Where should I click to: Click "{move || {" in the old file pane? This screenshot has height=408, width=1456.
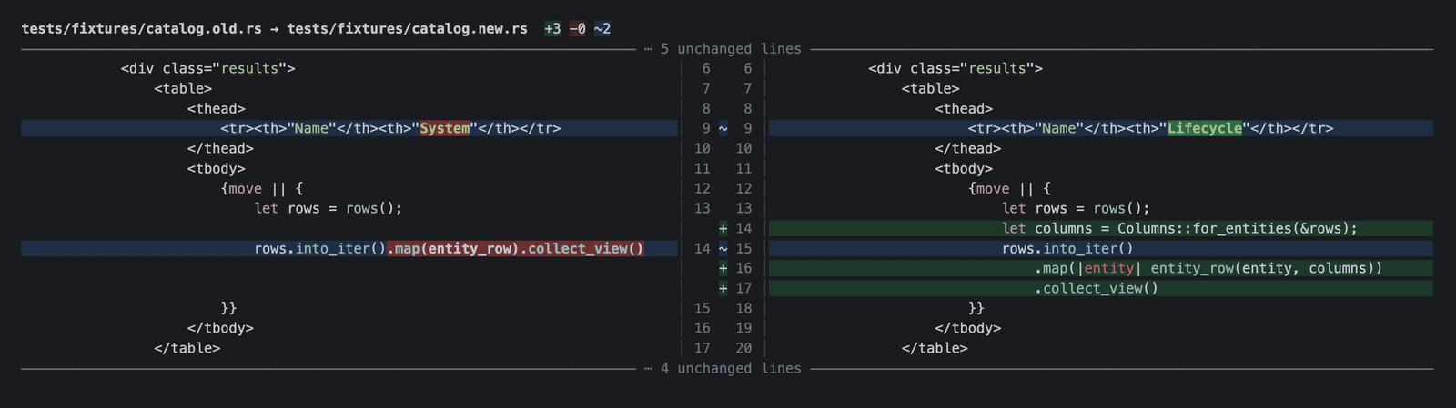[262, 189]
